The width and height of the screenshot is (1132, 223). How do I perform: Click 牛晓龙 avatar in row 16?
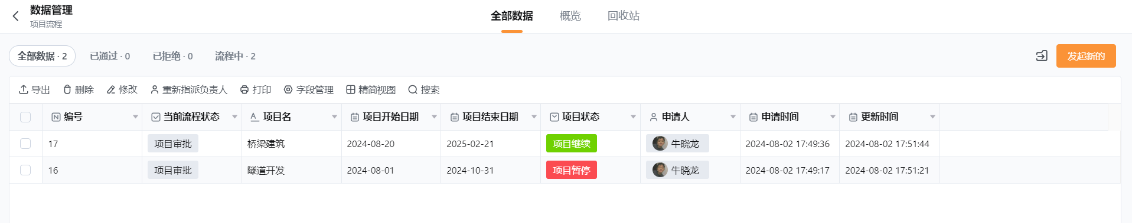click(660, 170)
